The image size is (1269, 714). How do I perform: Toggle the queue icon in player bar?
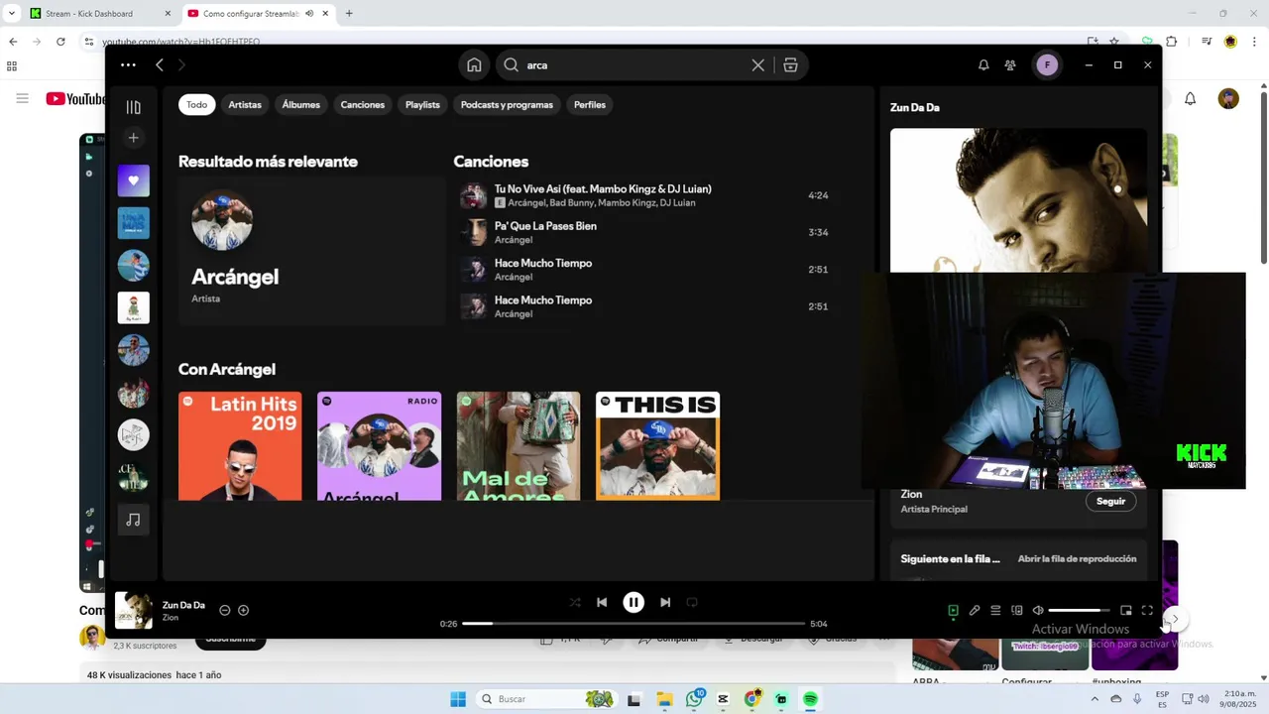[x=995, y=611]
